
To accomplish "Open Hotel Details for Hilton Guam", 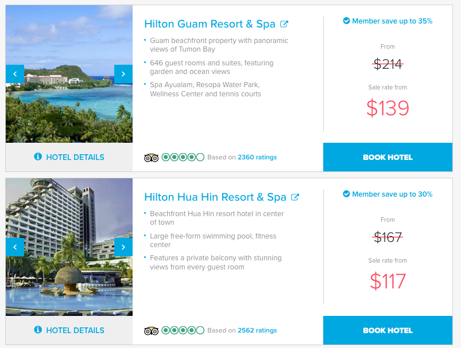I will pyautogui.click(x=69, y=157).
